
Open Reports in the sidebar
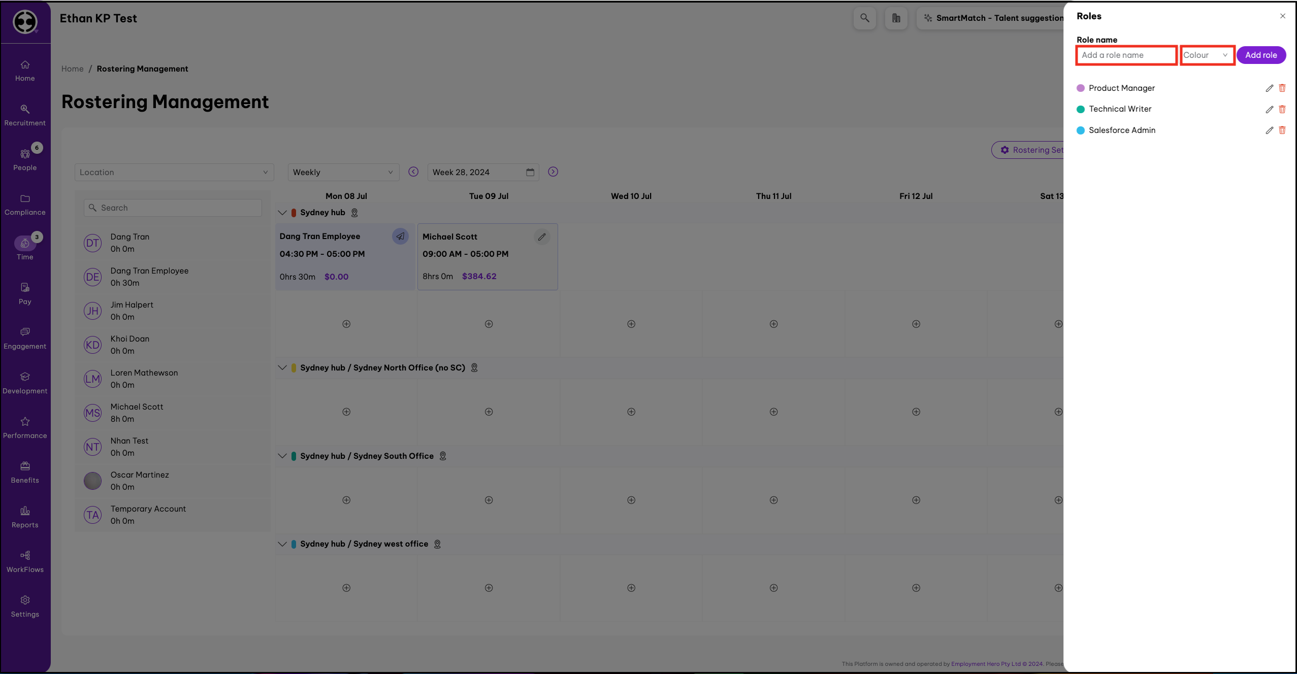click(x=25, y=517)
